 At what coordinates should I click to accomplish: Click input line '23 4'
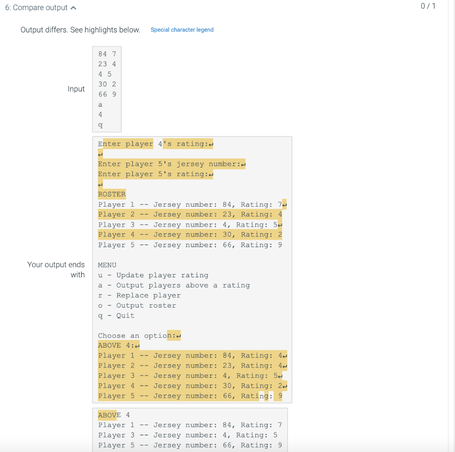click(x=107, y=64)
